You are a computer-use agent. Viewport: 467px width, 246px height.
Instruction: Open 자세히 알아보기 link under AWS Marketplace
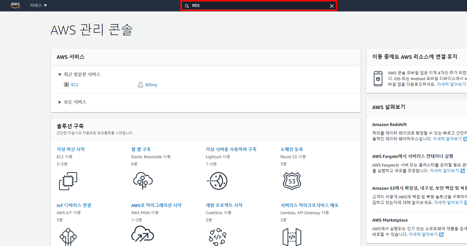[x=423, y=235]
